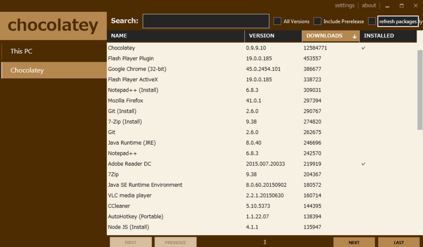Click version 2015.007.20033 cell

point(265,164)
